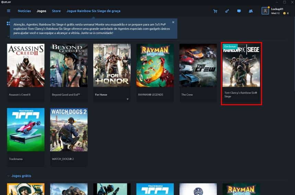Open Beyond Good and Evil cover
The height and width of the screenshot is (195, 295).
(69, 65)
